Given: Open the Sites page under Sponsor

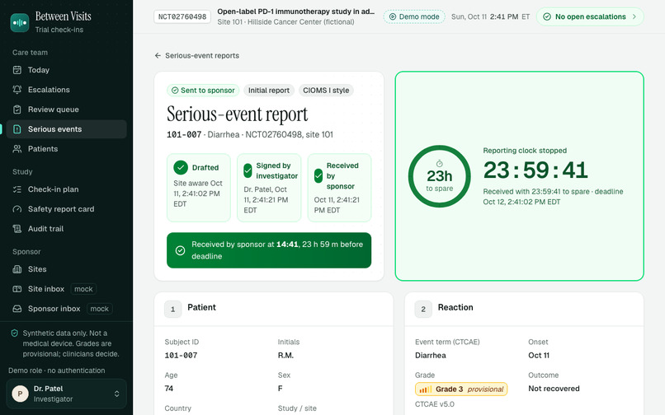Looking at the screenshot, I should (x=66, y=269).
